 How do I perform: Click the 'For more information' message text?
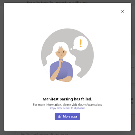(x=67, y=105)
